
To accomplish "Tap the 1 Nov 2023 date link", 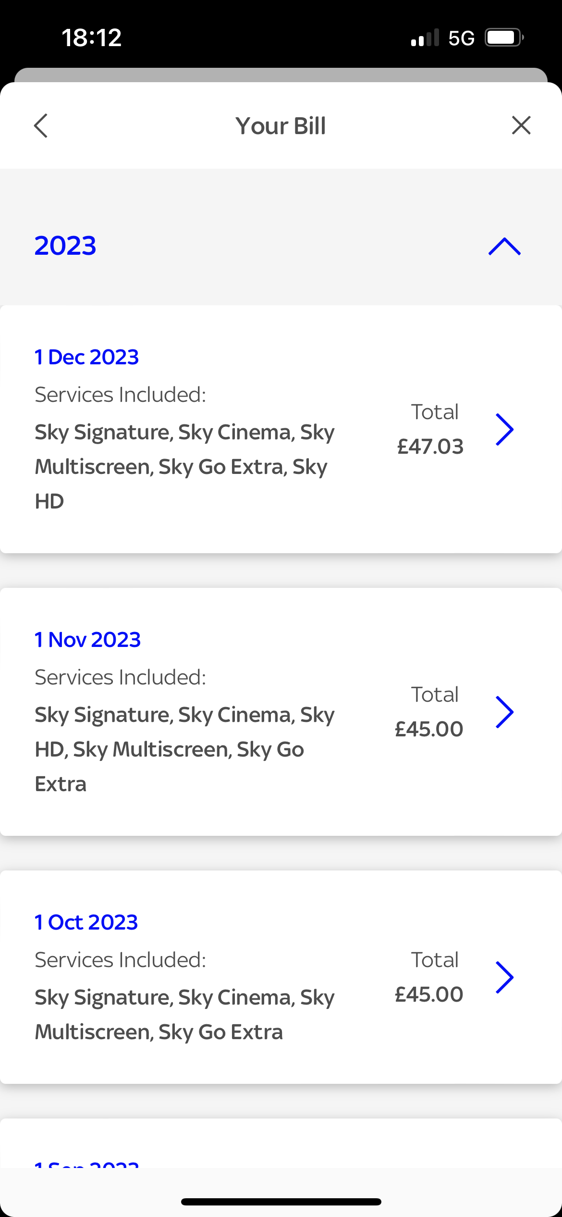I will tap(88, 640).
